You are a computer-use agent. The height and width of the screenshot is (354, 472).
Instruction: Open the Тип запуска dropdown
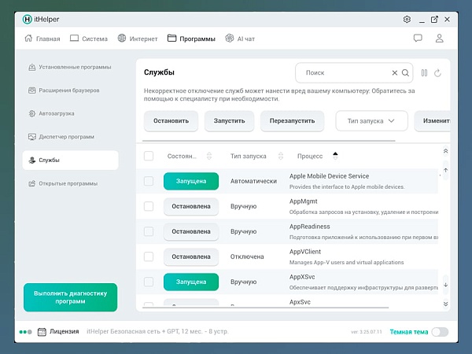371,121
